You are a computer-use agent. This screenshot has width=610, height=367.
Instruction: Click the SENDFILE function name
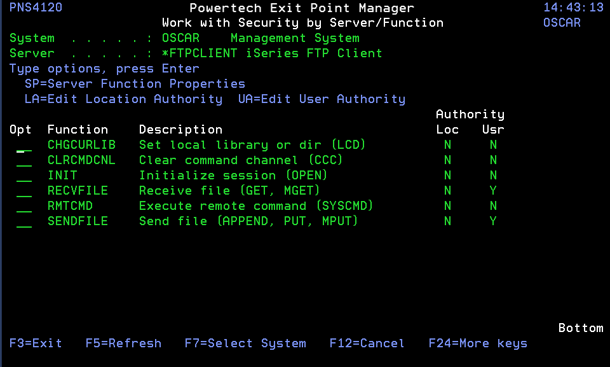(x=78, y=221)
